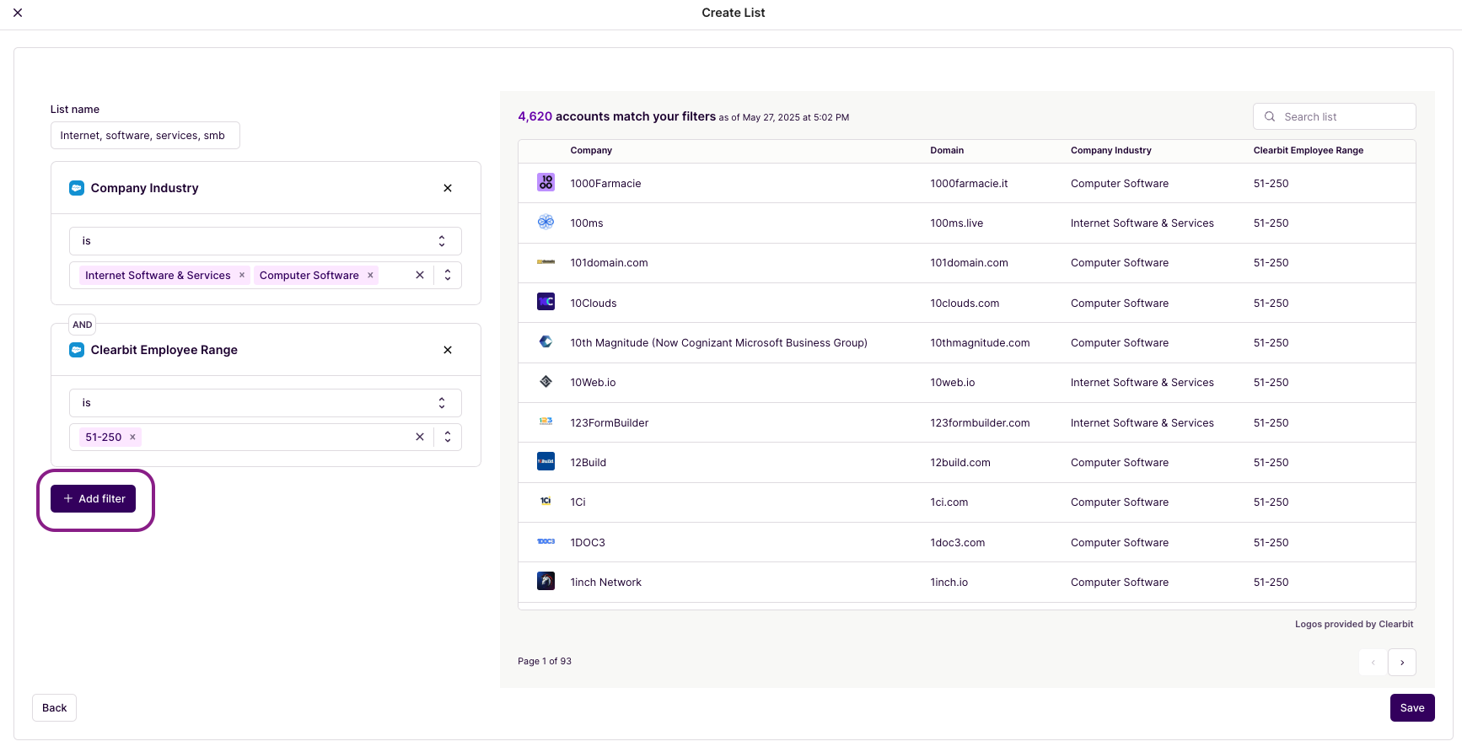Viewport: 1462px width, 752px height.
Task: Click the Company column header
Action: [x=591, y=151]
